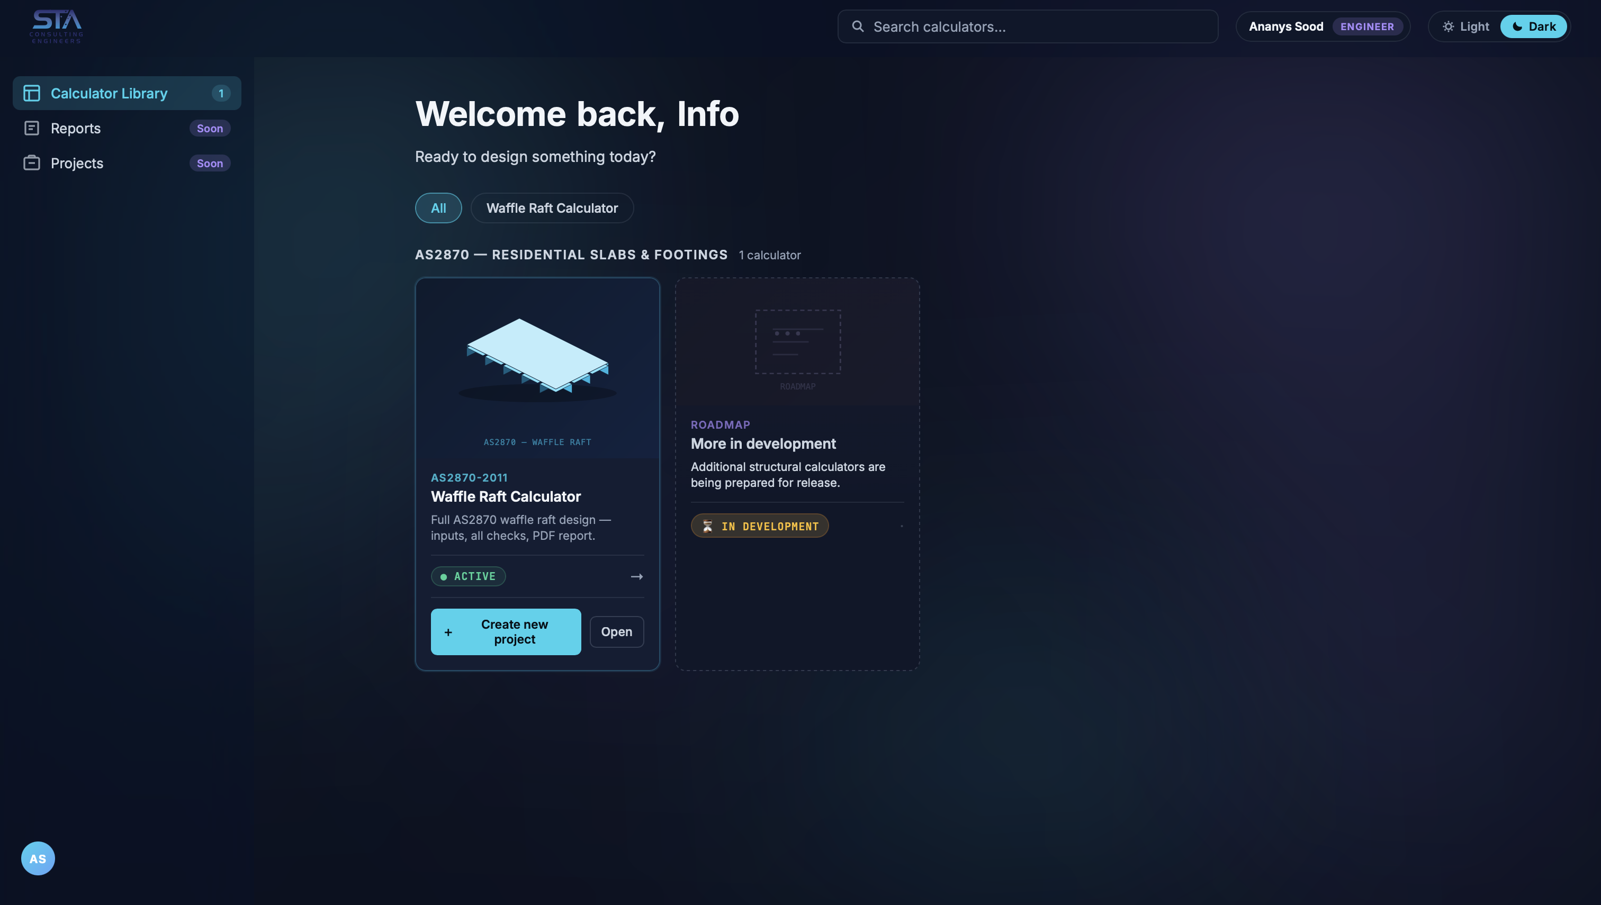Image resolution: width=1601 pixels, height=905 pixels.
Task: Open Projects in sidebar
Action: tap(127, 163)
